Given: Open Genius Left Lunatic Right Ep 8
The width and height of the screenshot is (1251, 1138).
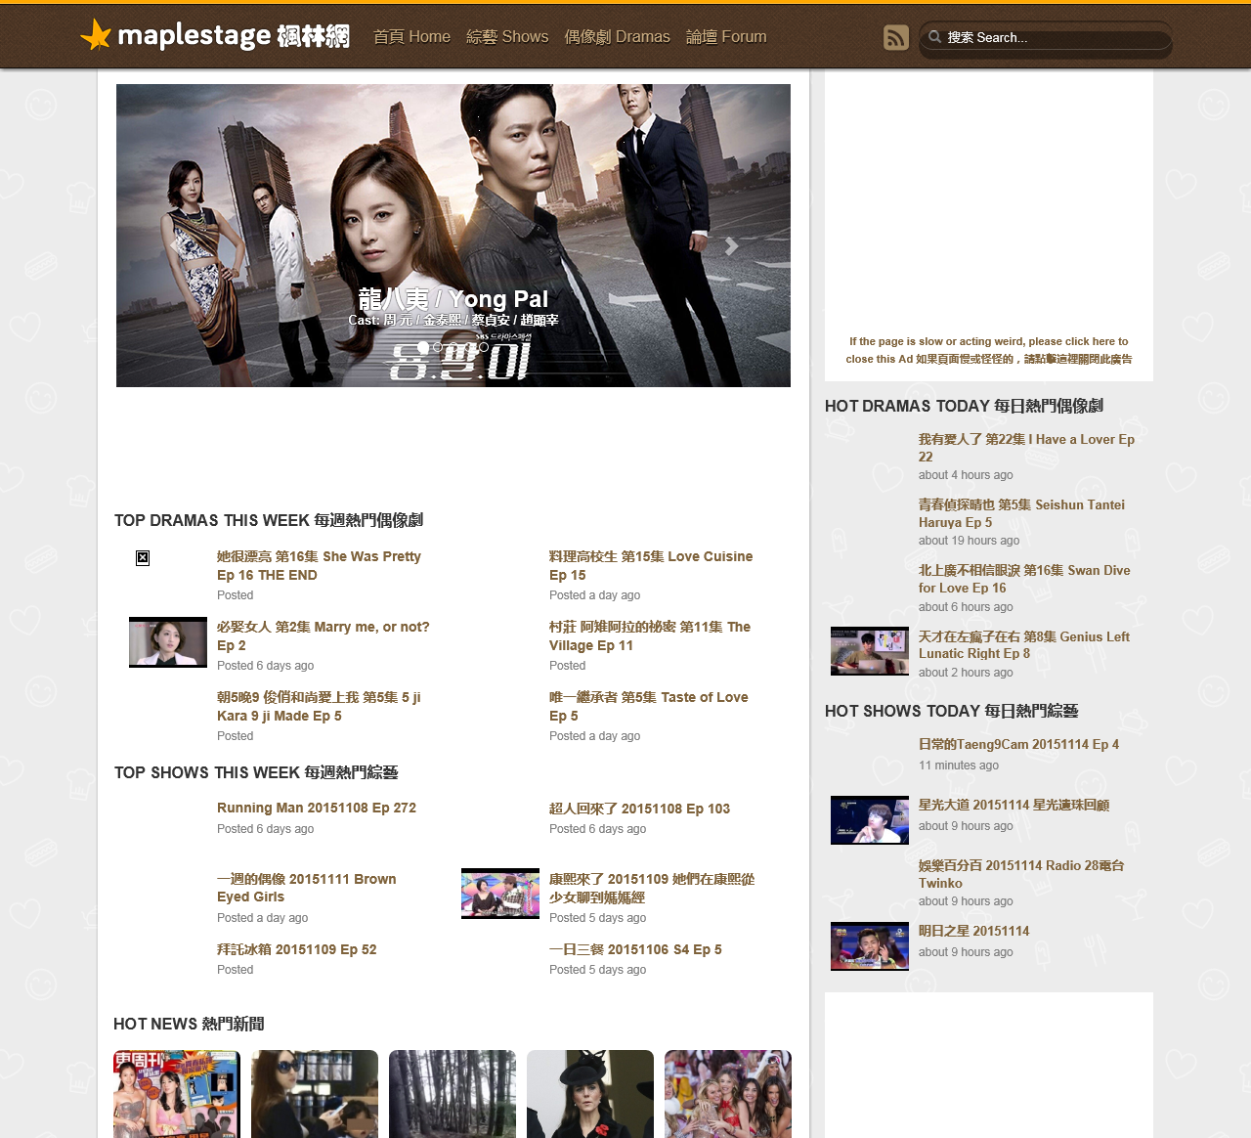Looking at the screenshot, I should (x=1024, y=645).
